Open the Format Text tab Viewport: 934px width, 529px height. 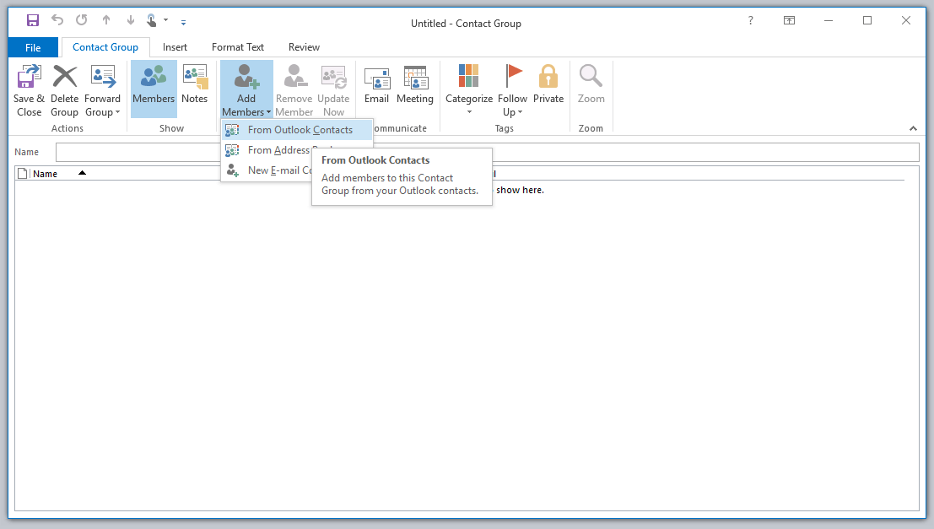tap(238, 47)
